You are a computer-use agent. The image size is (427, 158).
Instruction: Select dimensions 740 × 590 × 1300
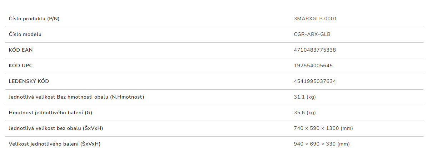316,128
